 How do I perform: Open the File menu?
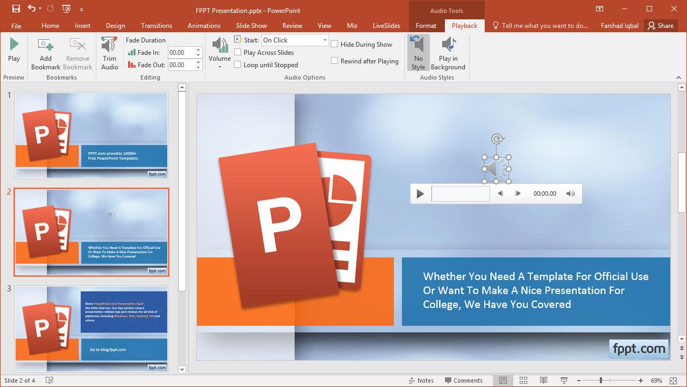click(x=16, y=26)
